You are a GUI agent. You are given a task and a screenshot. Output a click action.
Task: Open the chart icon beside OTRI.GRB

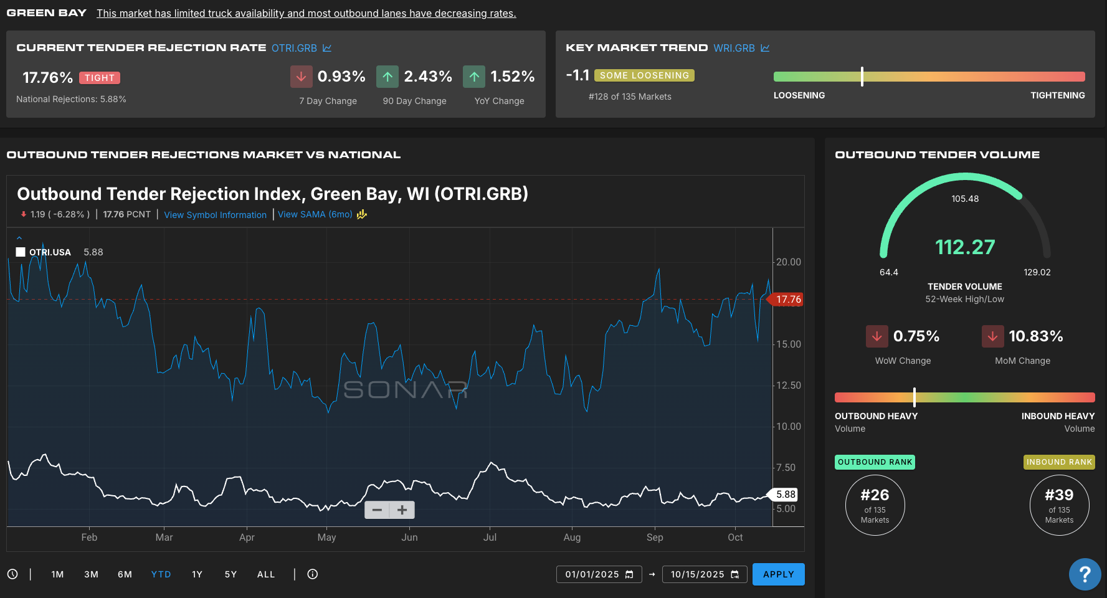(327, 48)
